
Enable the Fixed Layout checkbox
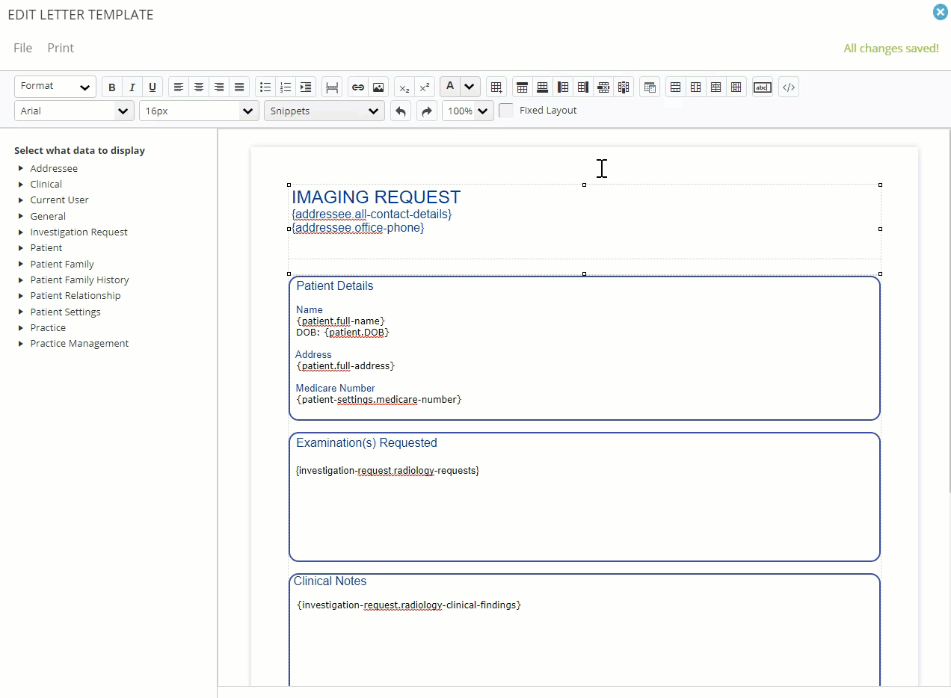point(506,111)
